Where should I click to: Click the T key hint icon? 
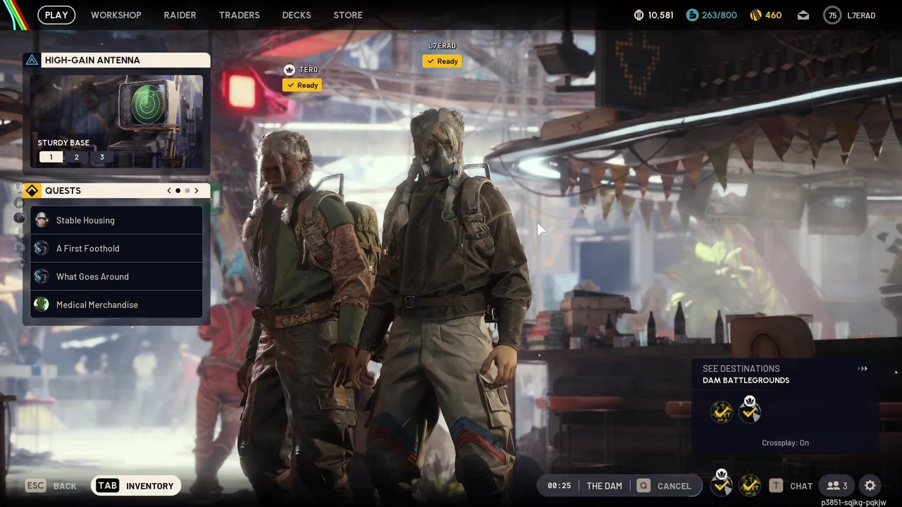[776, 485]
